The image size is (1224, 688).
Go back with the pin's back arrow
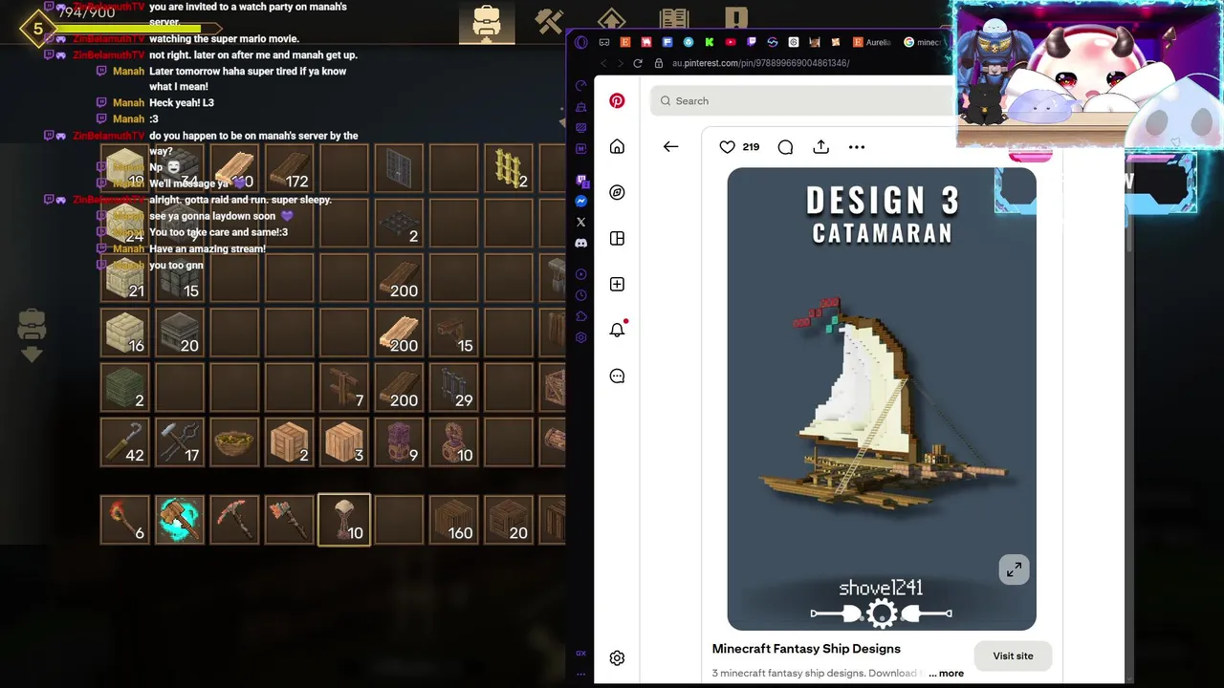[x=670, y=147]
